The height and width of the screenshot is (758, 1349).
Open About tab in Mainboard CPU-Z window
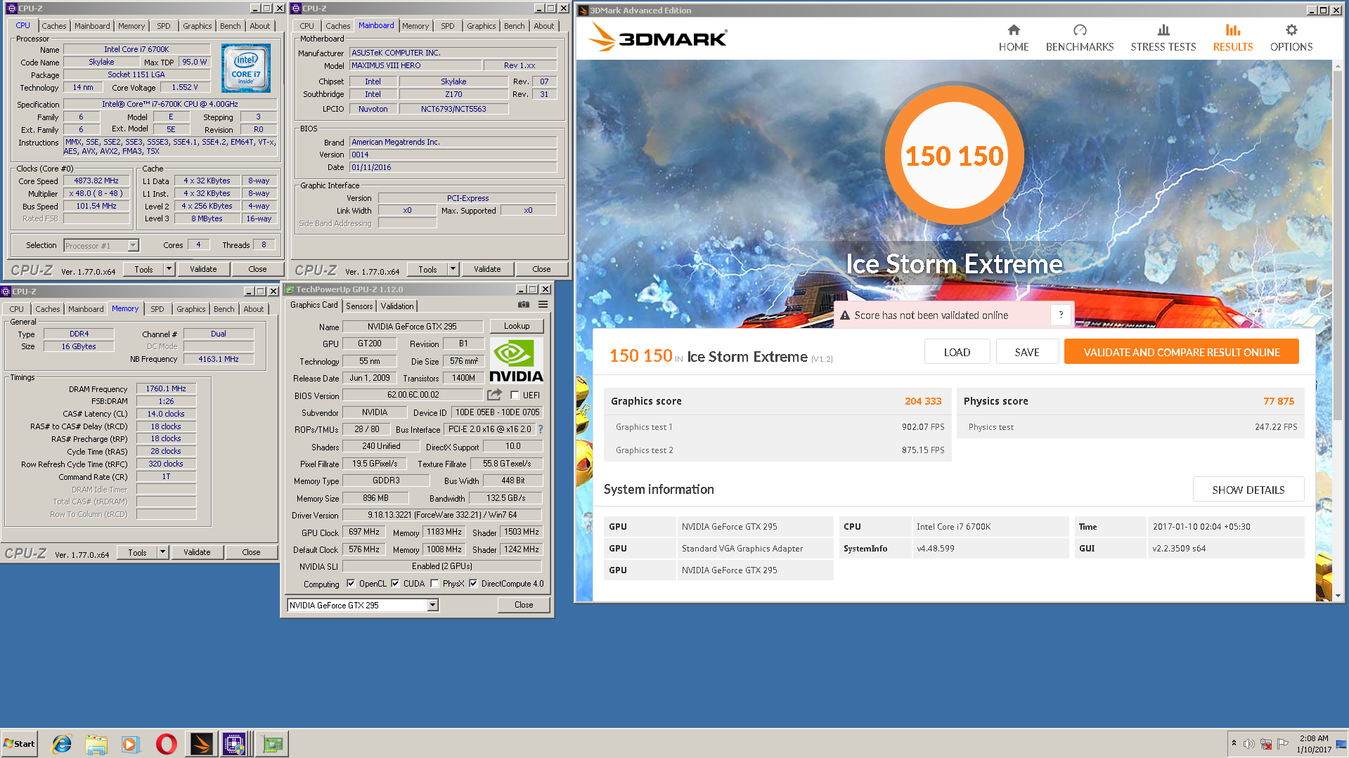[543, 26]
